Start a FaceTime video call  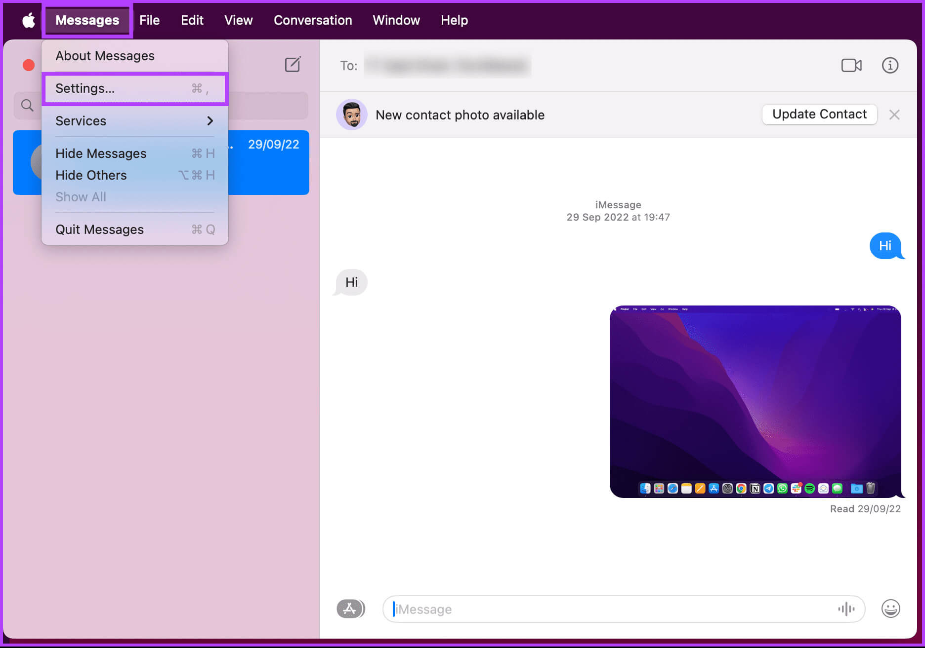point(851,65)
